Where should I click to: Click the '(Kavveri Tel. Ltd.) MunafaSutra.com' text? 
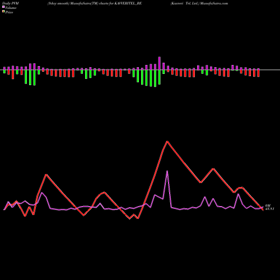point(199,3)
